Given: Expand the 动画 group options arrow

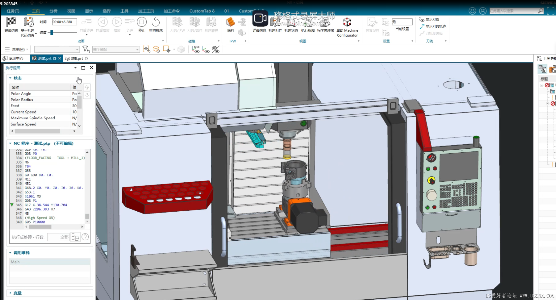Looking at the screenshot, I should tap(163, 41).
